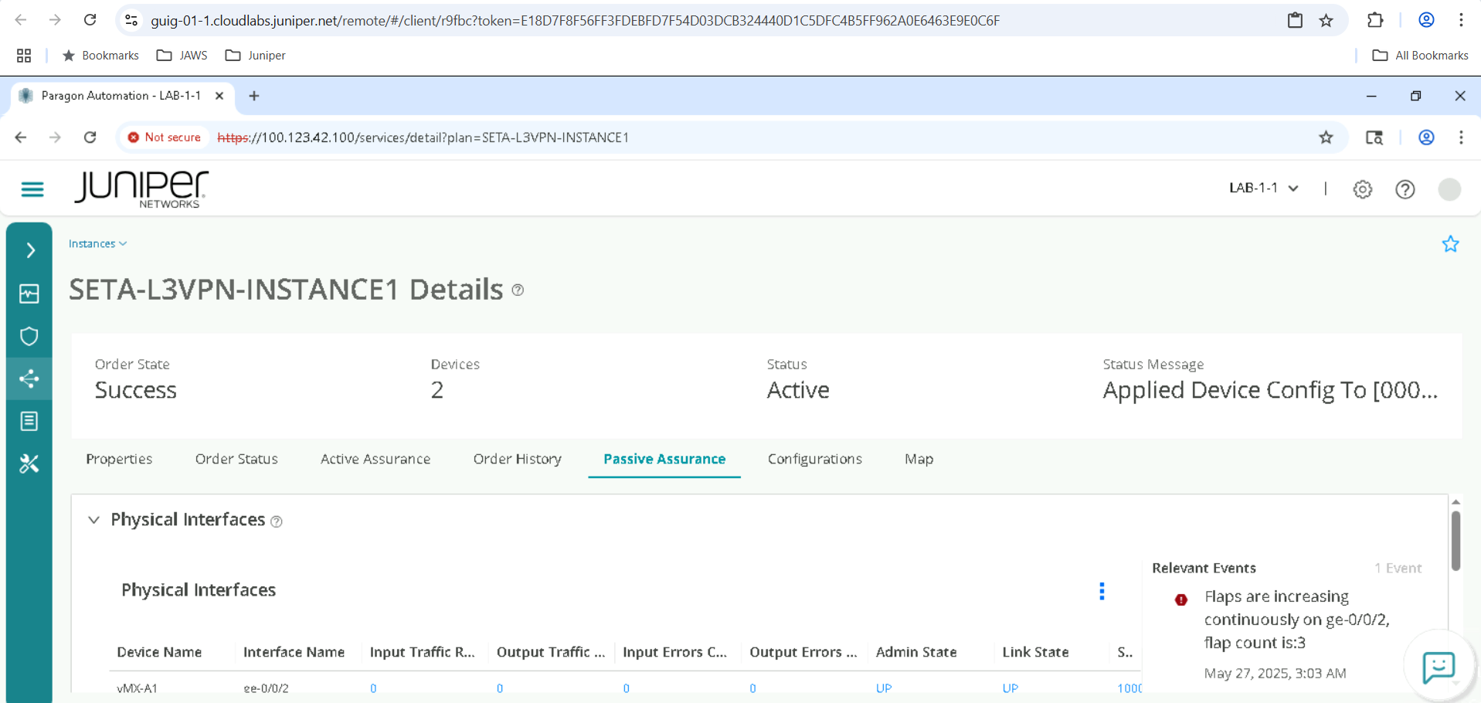
Task: Open the Physical Interfaces three-dot menu
Action: (x=1102, y=591)
